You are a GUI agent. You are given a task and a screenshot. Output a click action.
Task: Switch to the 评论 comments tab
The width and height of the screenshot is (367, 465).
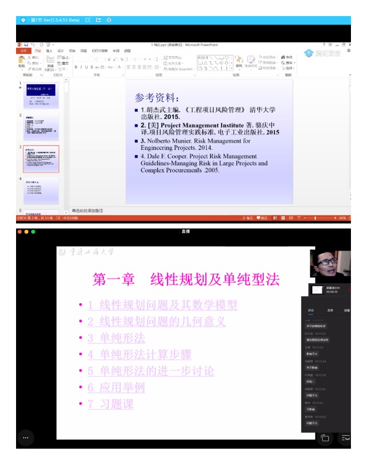pyautogui.click(x=311, y=309)
